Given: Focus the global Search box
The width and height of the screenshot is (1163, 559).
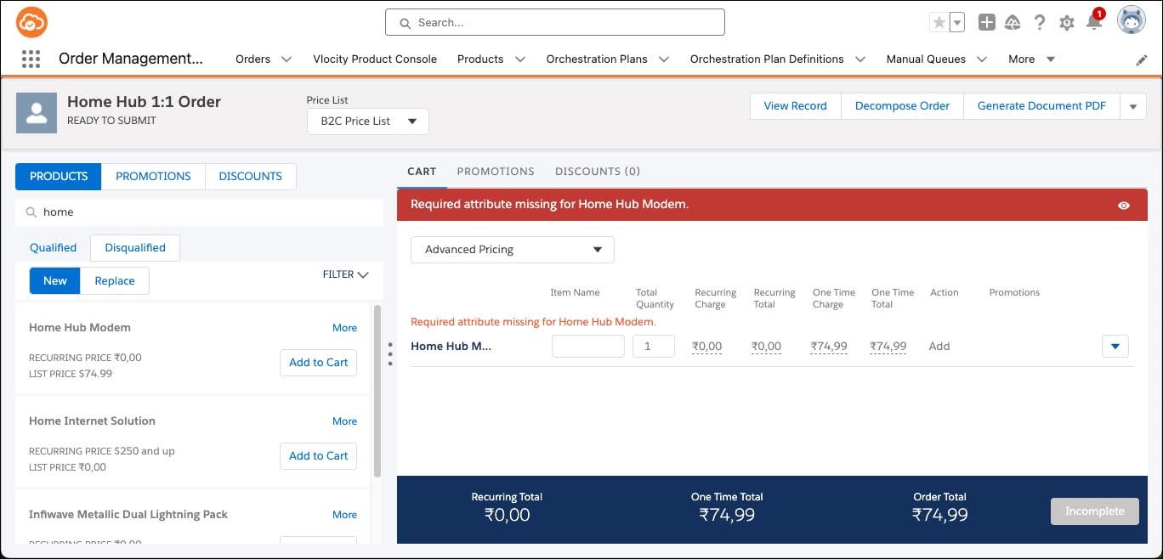Looking at the screenshot, I should tap(554, 23).
